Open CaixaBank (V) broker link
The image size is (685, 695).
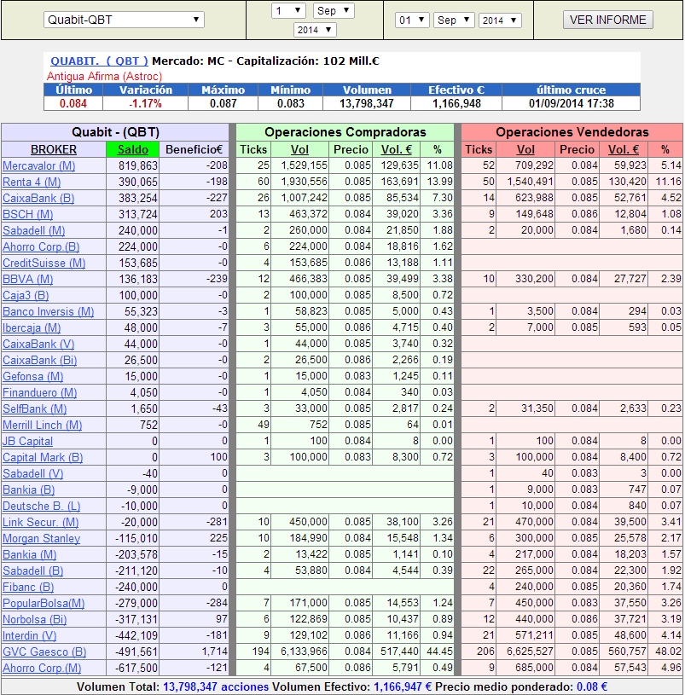coord(38,344)
